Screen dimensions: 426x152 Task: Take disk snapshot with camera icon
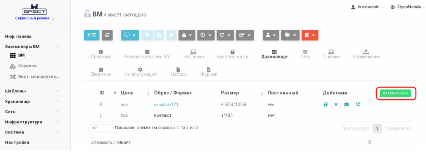346,104
